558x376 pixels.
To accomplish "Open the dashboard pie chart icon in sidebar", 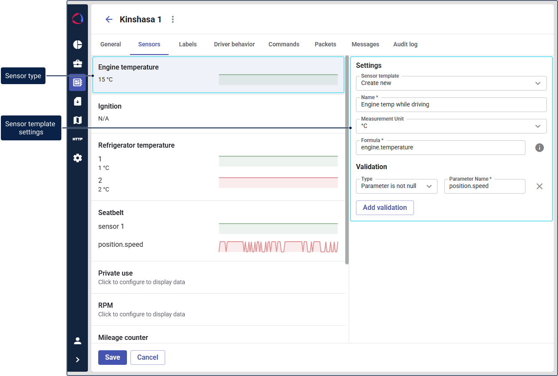I will pyautogui.click(x=78, y=45).
